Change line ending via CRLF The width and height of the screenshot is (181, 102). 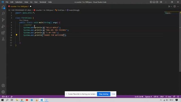pyautogui.click(x=162, y=97)
